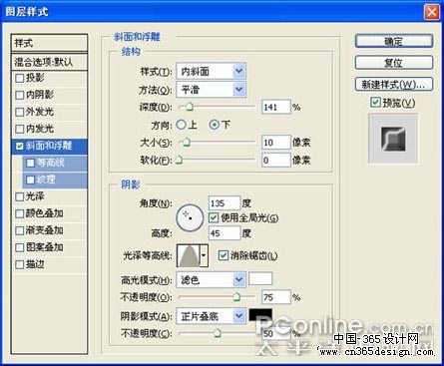Click the 确定 OK button
This screenshot has width=444, height=366.
click(x=394, y=41)
